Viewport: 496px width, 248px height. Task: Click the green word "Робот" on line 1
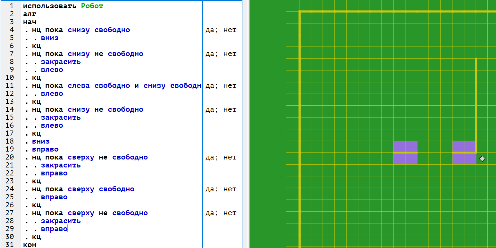pos(92,6)
